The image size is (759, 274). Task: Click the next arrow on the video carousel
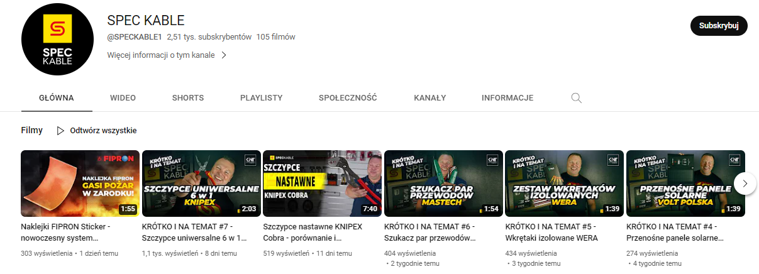coord(745,184)
